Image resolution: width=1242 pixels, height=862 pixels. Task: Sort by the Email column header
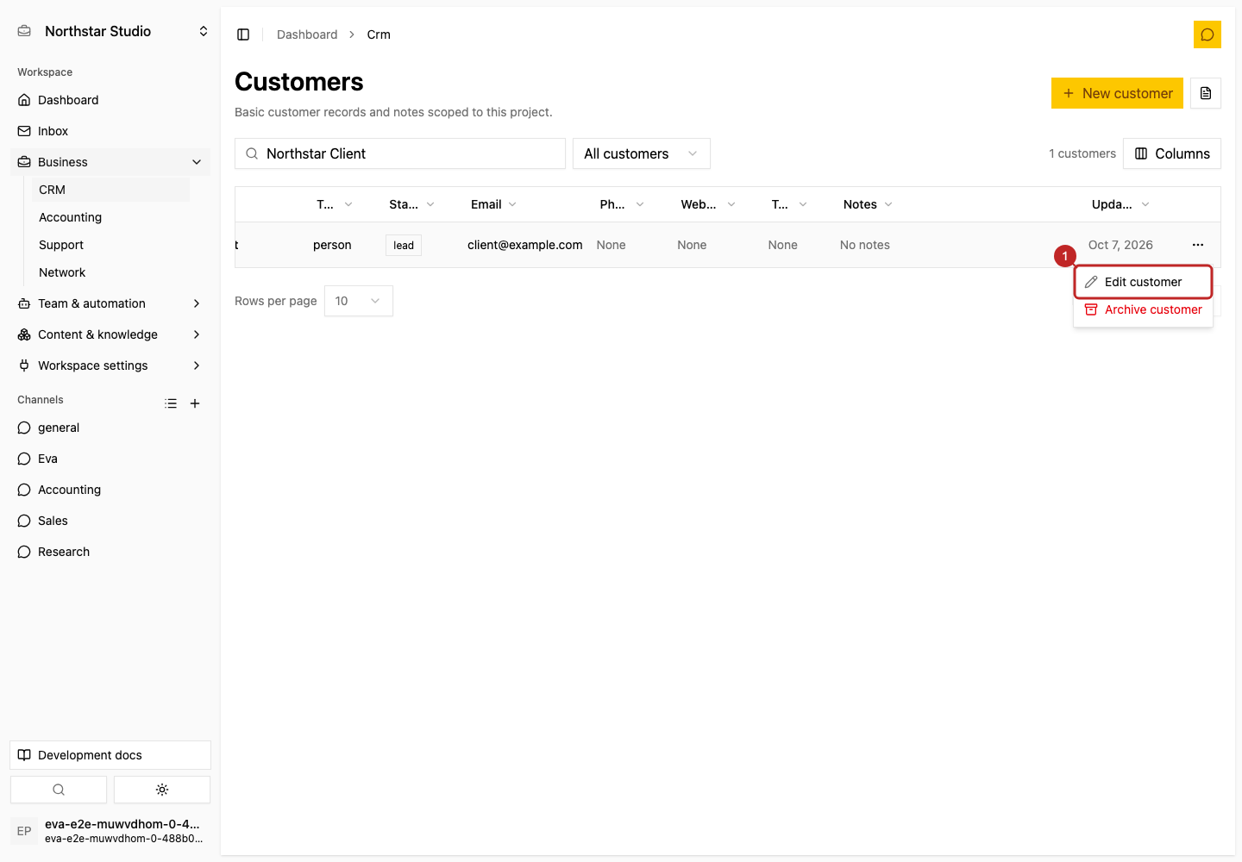click(x=493, y=204)
